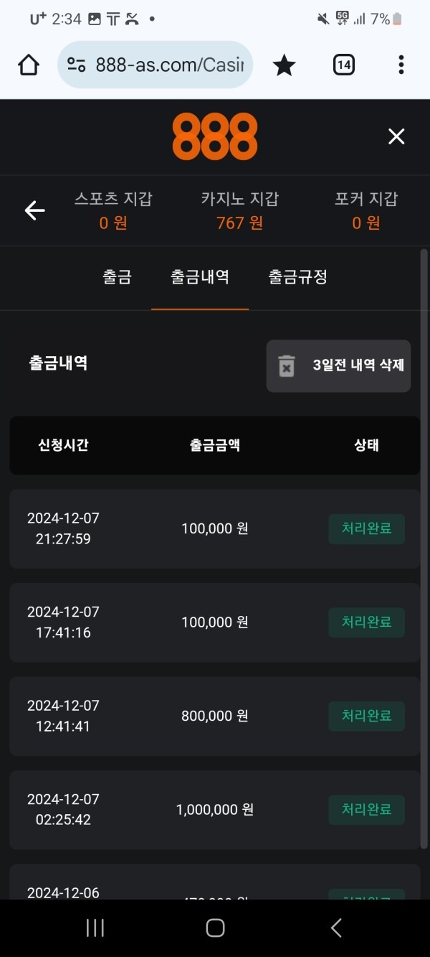Open the 출금규정 tab
The height and width of the screenshot is (957, 430).
[x=297, y=278]
